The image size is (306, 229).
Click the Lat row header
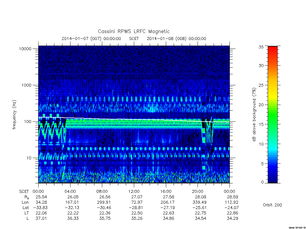(x=26, y=208)
